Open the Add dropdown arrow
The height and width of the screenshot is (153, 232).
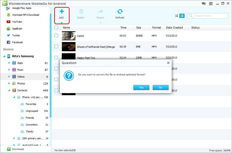[61, 23]
